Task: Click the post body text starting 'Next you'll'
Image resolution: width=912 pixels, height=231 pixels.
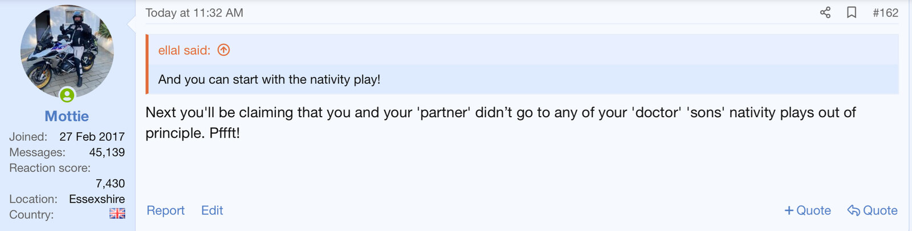Action: pyautogui.click(x=500, y=113)
